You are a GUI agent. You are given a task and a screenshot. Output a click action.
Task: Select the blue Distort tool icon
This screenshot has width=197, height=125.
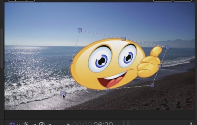coord(12,124)
